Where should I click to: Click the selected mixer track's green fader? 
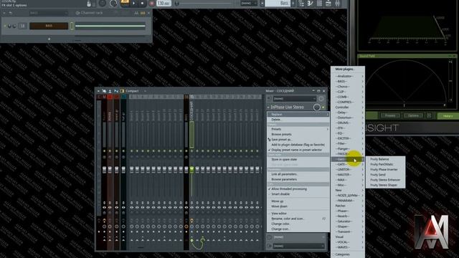pyautogui.click(x=191, y=169)
